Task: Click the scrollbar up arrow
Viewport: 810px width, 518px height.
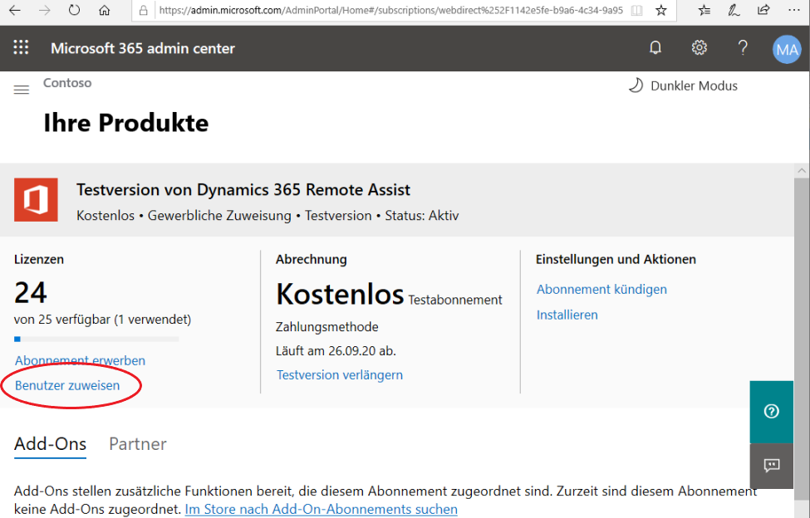Action: (802, 171)
